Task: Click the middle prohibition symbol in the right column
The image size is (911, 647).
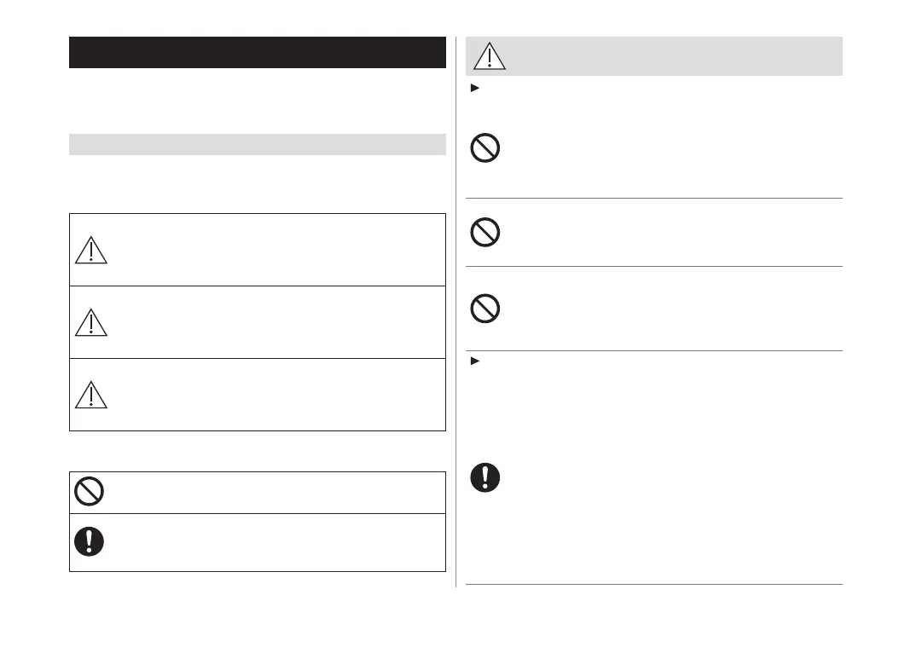Action: point(485,233)
